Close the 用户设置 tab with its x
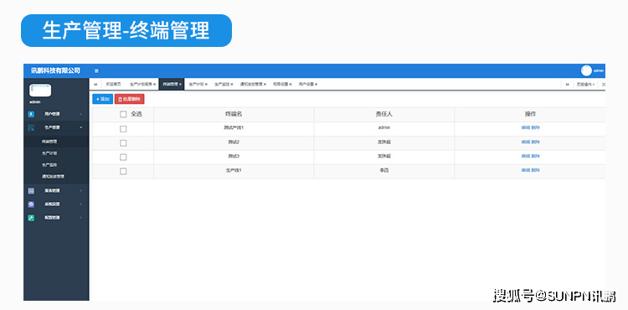The image size is (628, 310). pyautogui.click(x=316, y=85)
